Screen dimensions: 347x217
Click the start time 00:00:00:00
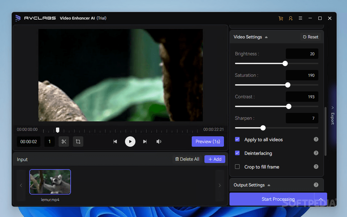pyautogui.click(x=27, y=129)
